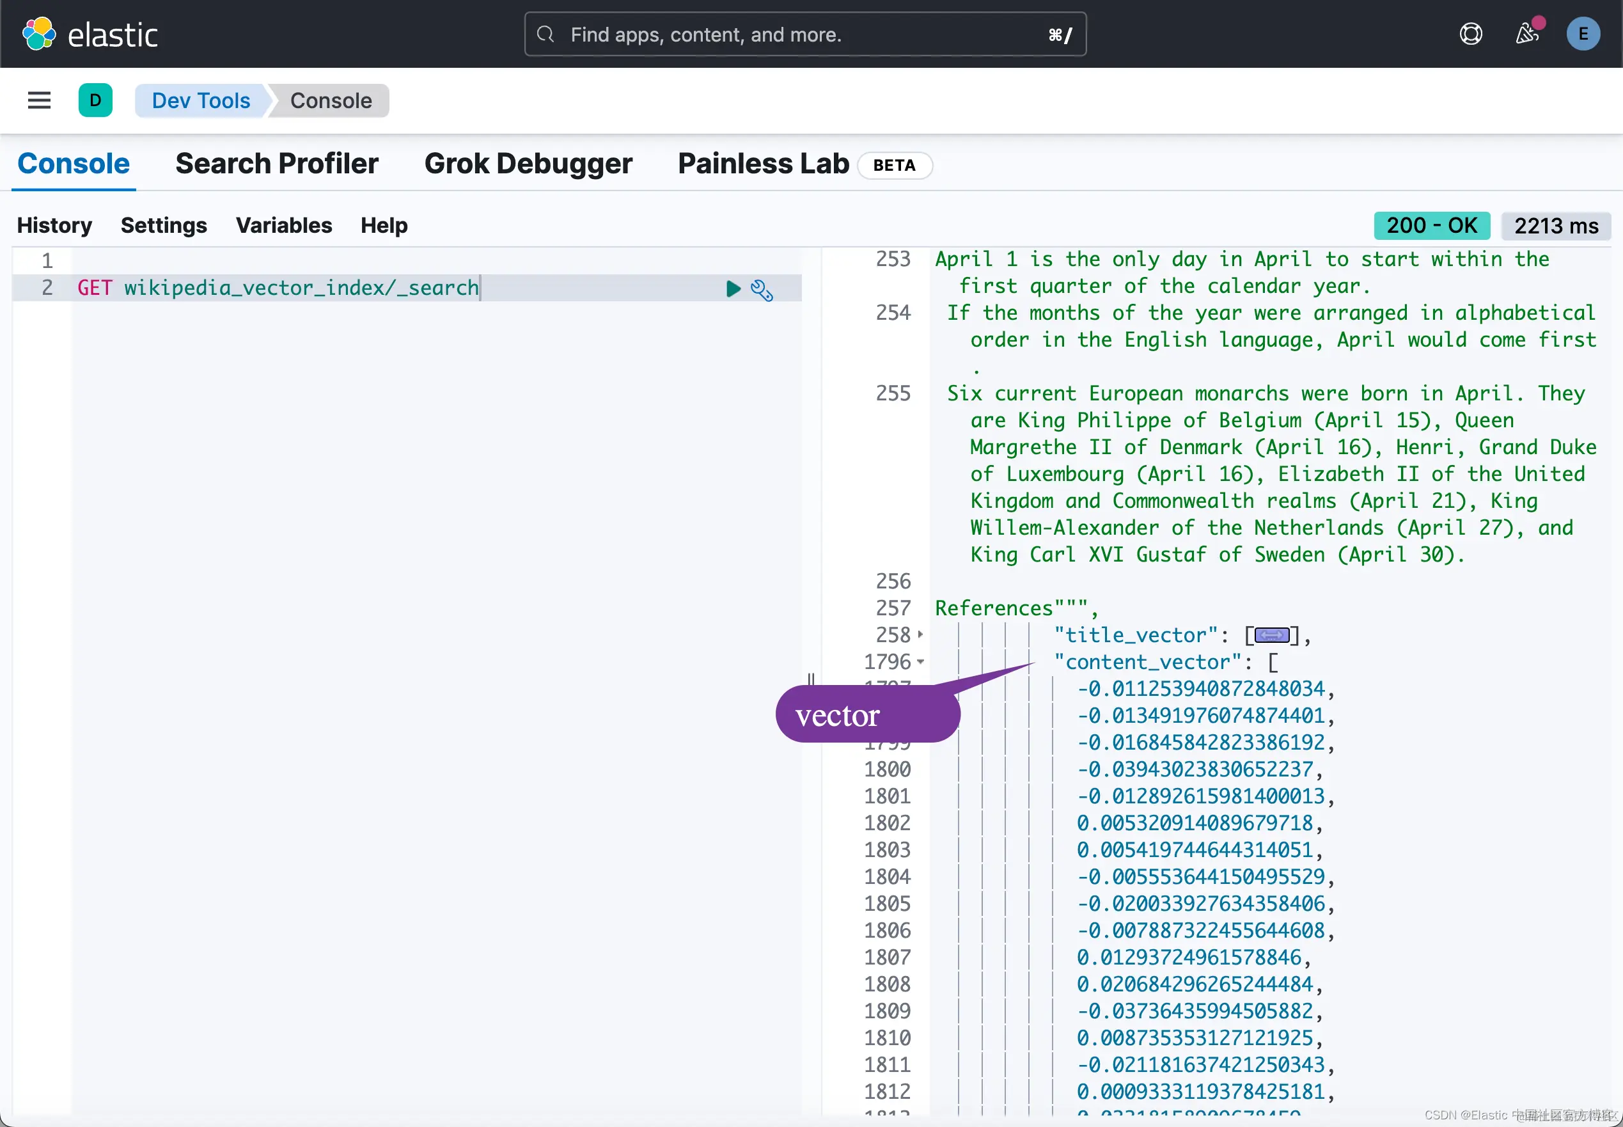
Task: Click the green D space avatar
Action: point(95,100)
